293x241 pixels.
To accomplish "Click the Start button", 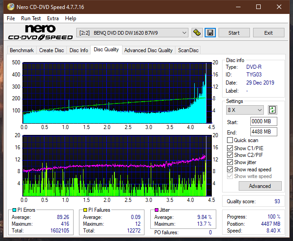I will coord(234,33).
